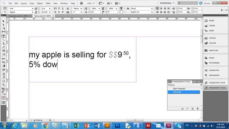This screenshot has height=129, width=229.
Task: Launch Photoshop from the taskbar
Action: pyautogui.click(x=117, y=126)
